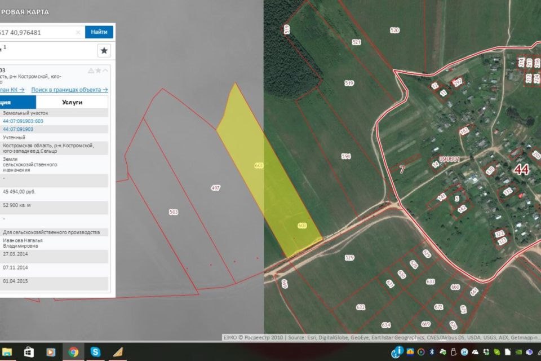
Task: Open the Услуги tab
Action: coord(72,102)
